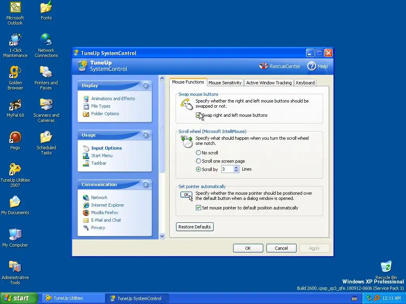406x304 pixels.
Task: Click the Network globe icon in Communication
Action: 86,198
